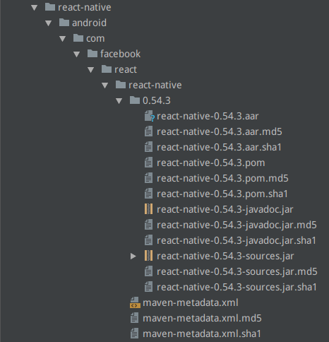The width and height of the screenshot is (329, 342).
Task: Select the file name react-native-0.54.3-javadoc.jar.sha1
Action: coord(237,241)
